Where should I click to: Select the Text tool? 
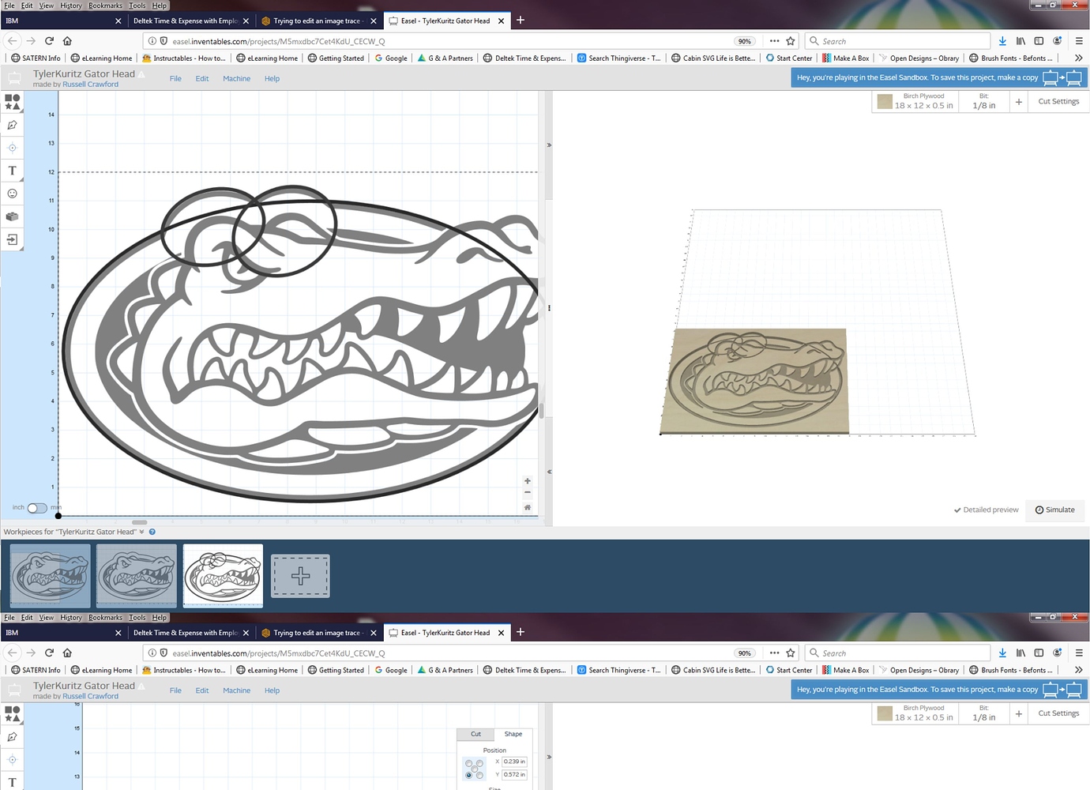point(12,170)
